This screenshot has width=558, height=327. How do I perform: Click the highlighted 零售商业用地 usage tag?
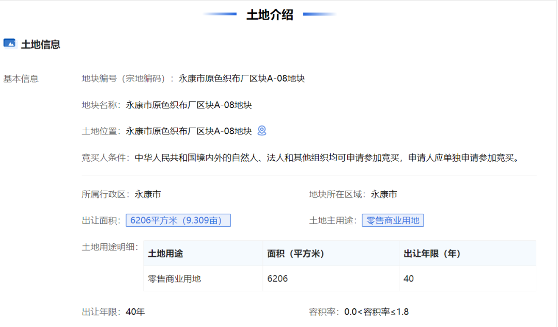(393, 221)
